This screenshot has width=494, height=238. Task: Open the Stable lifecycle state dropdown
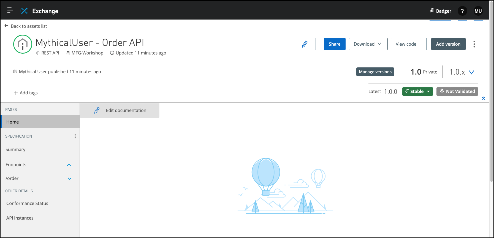(418, 91)
